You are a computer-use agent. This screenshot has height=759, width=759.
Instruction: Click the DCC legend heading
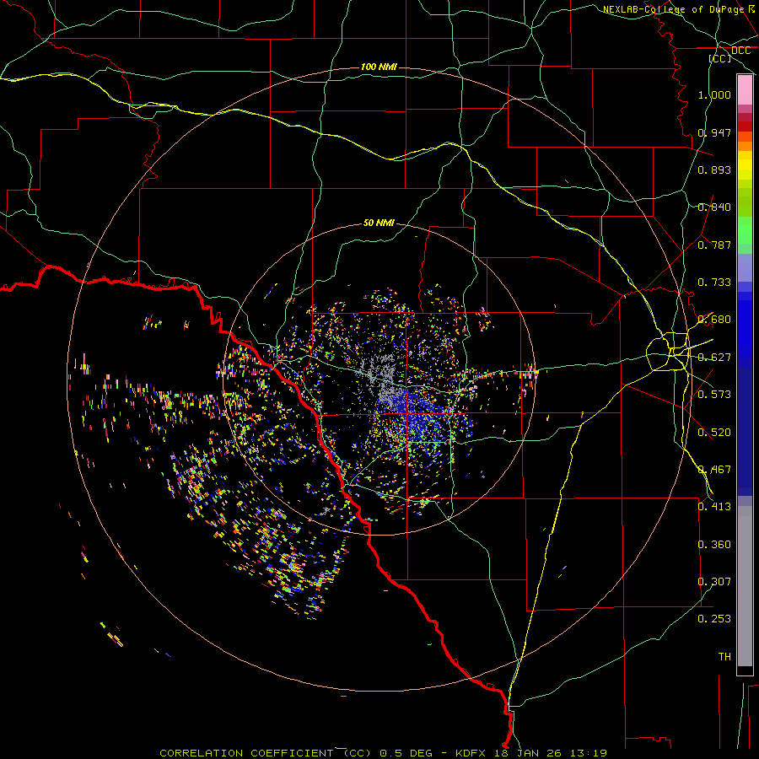pos(740,51)
